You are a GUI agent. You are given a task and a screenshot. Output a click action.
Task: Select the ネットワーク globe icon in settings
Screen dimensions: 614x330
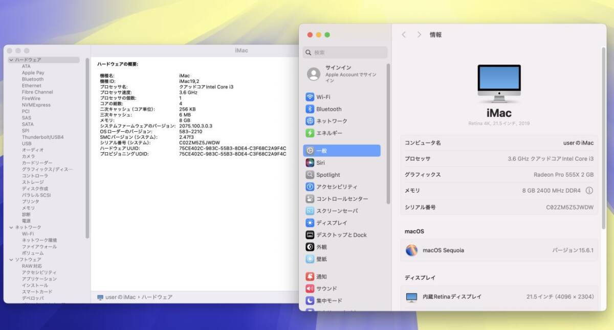point(310,121)
